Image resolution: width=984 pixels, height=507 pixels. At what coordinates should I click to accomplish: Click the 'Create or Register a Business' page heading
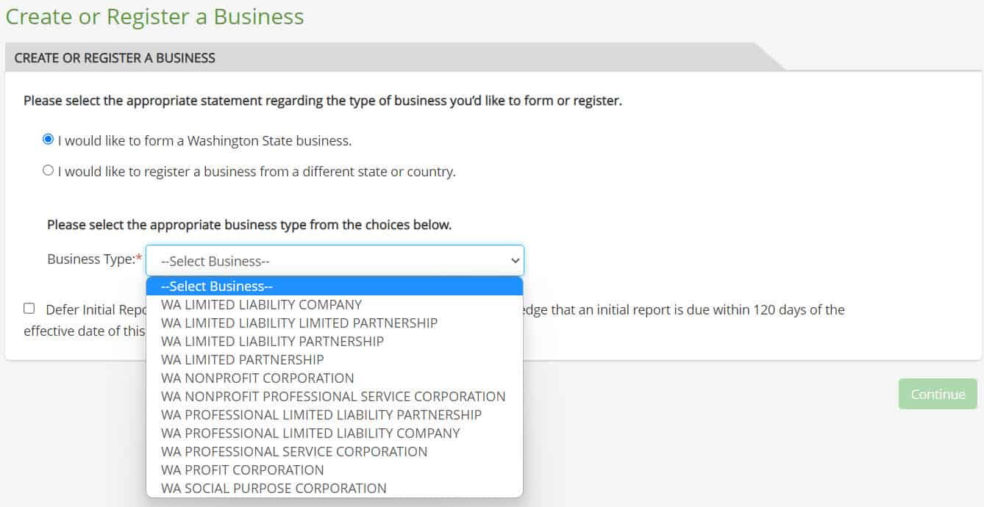[154, 16]
